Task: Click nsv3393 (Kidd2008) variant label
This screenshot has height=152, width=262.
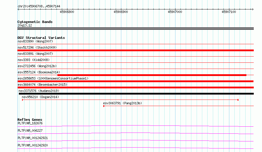Action: (x=34, y=60)
